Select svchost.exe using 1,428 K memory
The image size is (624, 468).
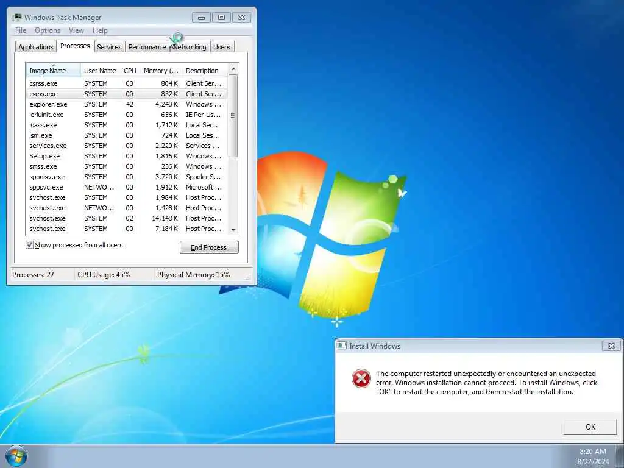point(127,208)
